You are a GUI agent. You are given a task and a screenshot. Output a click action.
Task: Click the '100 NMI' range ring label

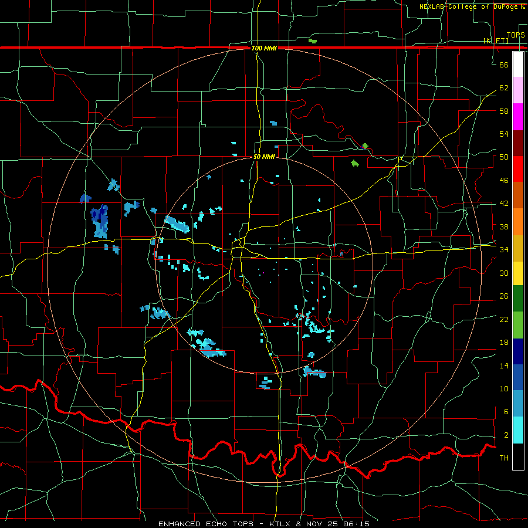[x=264, y=48]
